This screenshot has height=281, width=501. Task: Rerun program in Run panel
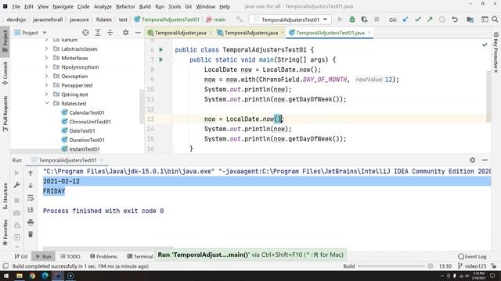coord(16,173)
